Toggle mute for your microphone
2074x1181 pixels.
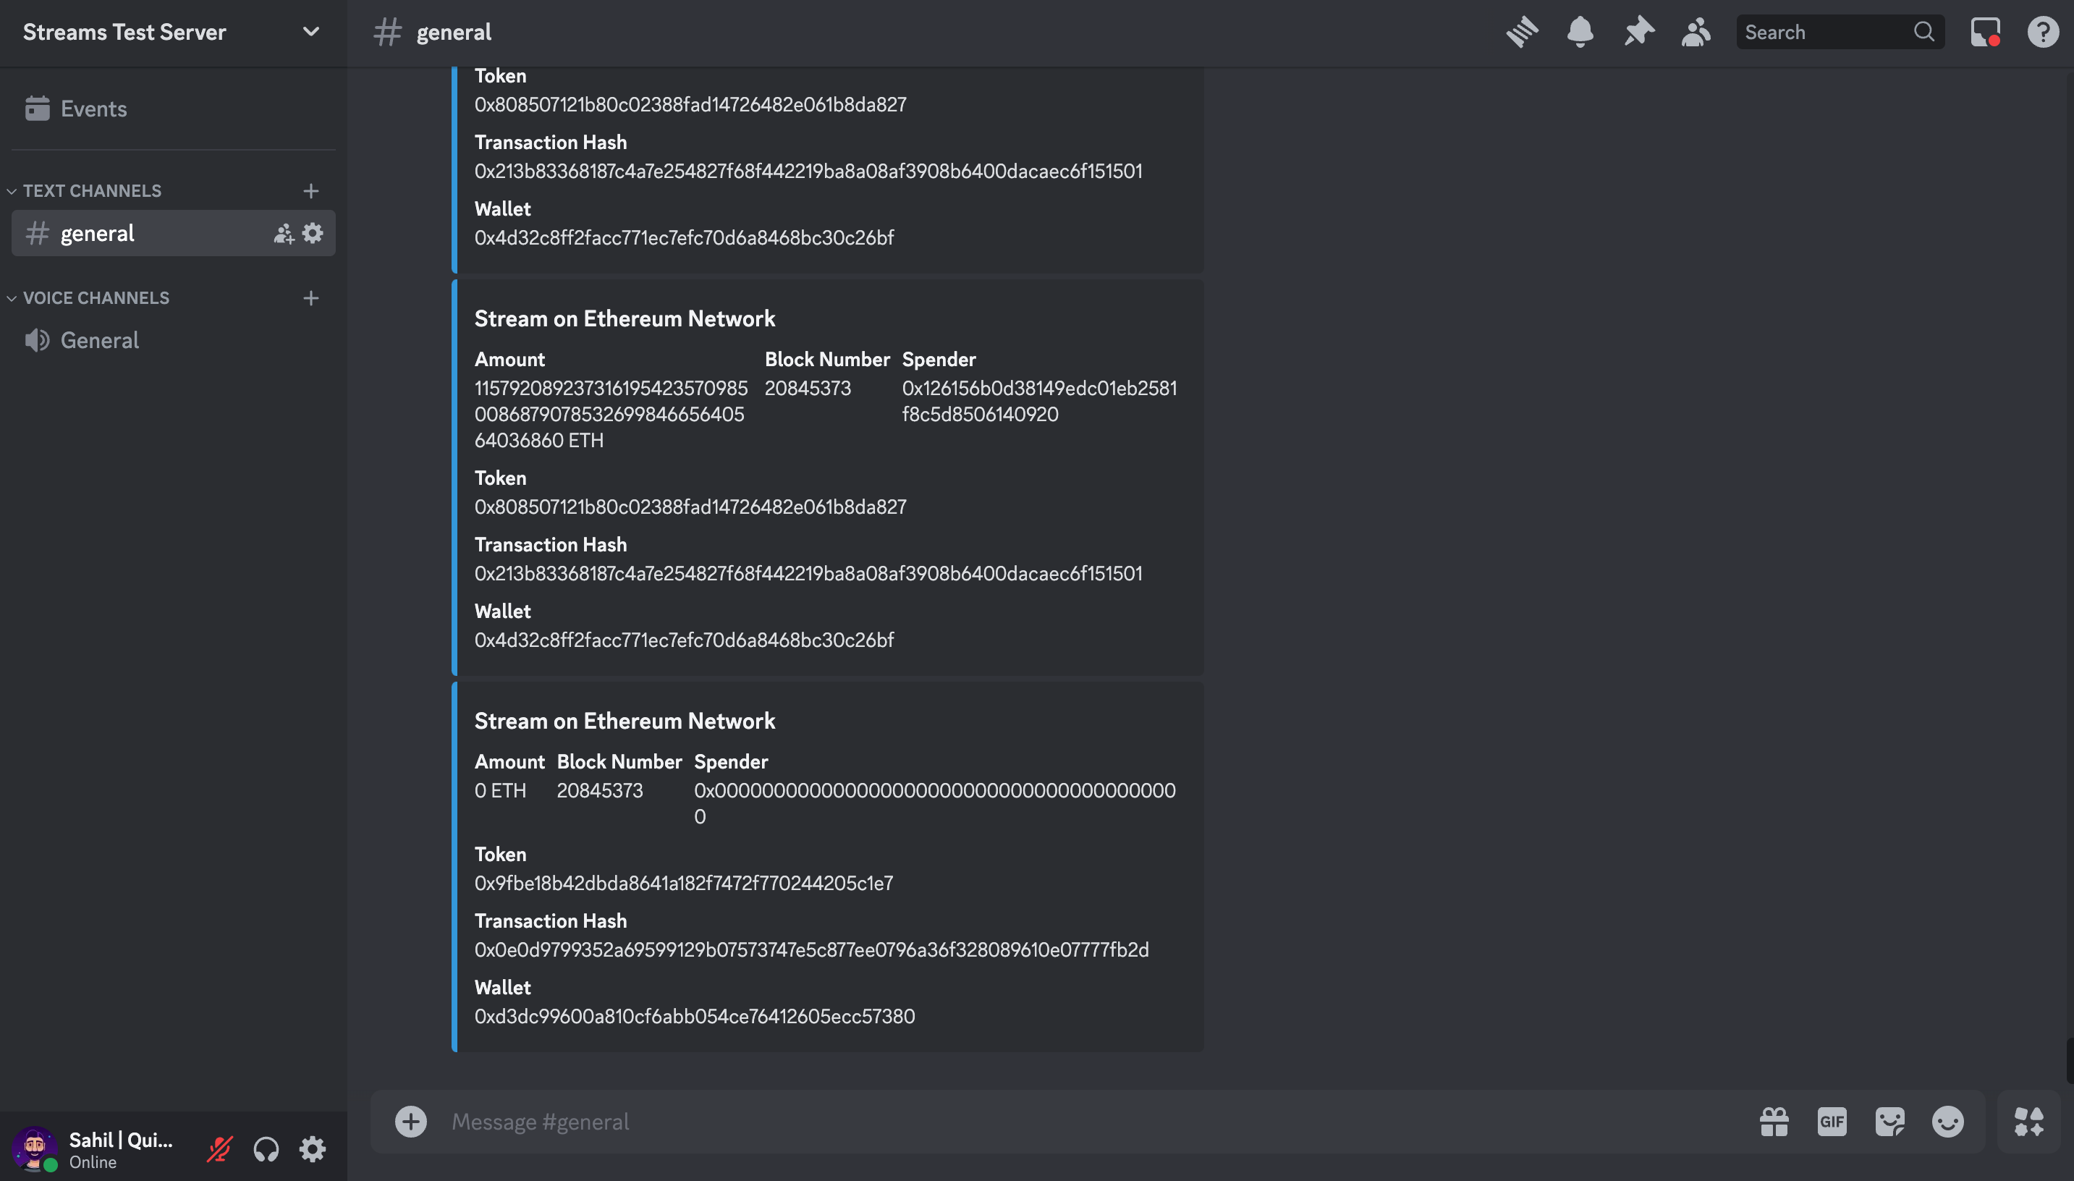click(221, 1147)
